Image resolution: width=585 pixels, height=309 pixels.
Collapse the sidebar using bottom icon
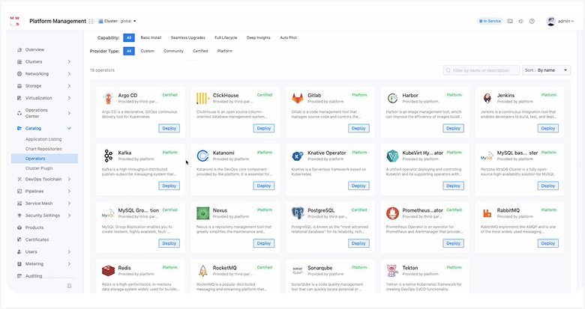tap(69, 286)
